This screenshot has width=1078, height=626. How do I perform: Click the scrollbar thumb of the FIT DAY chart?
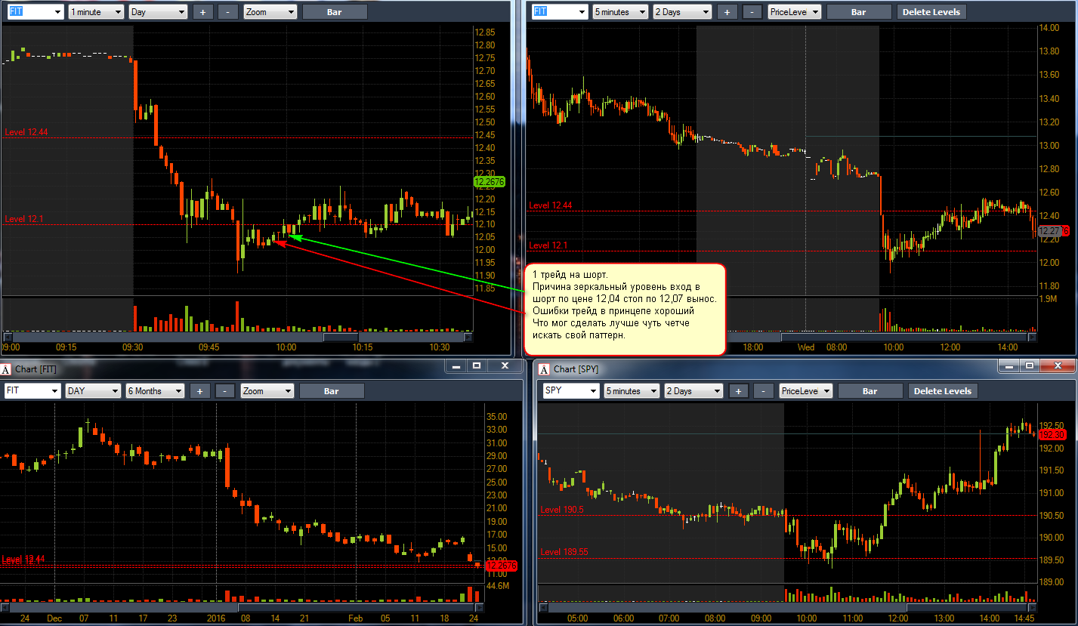click(x=356, y=607)
